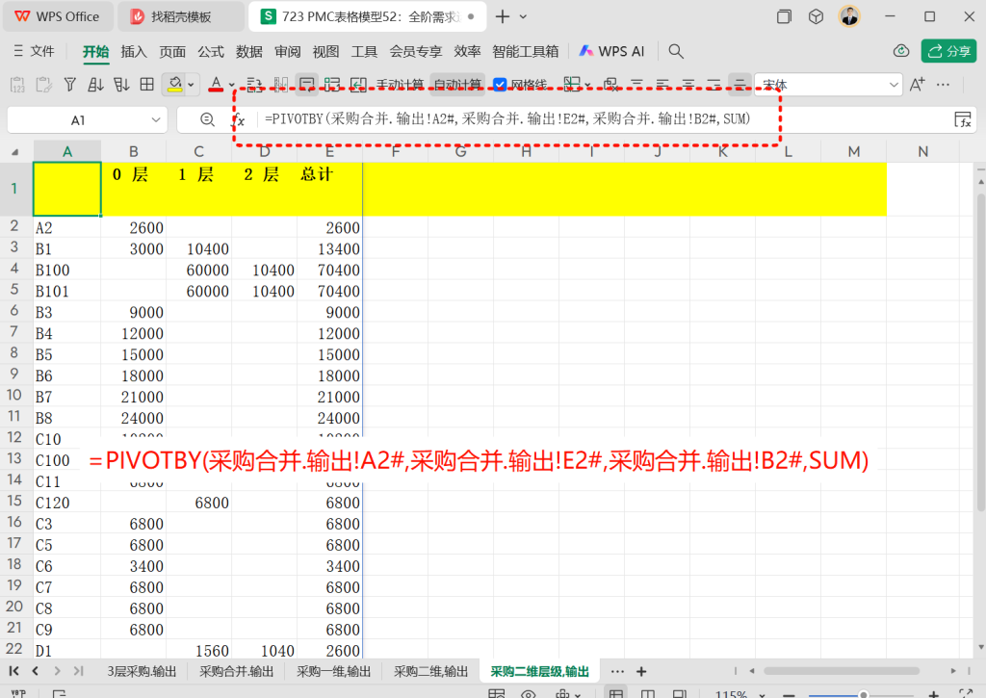Open the fill color dropdown arrow

click(x=191, y=85)
